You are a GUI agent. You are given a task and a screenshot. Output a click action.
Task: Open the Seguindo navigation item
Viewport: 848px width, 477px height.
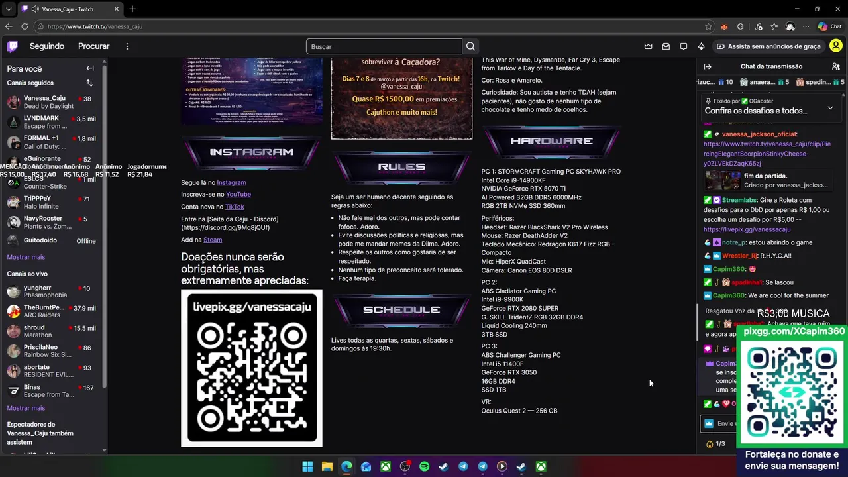[47, 46]
